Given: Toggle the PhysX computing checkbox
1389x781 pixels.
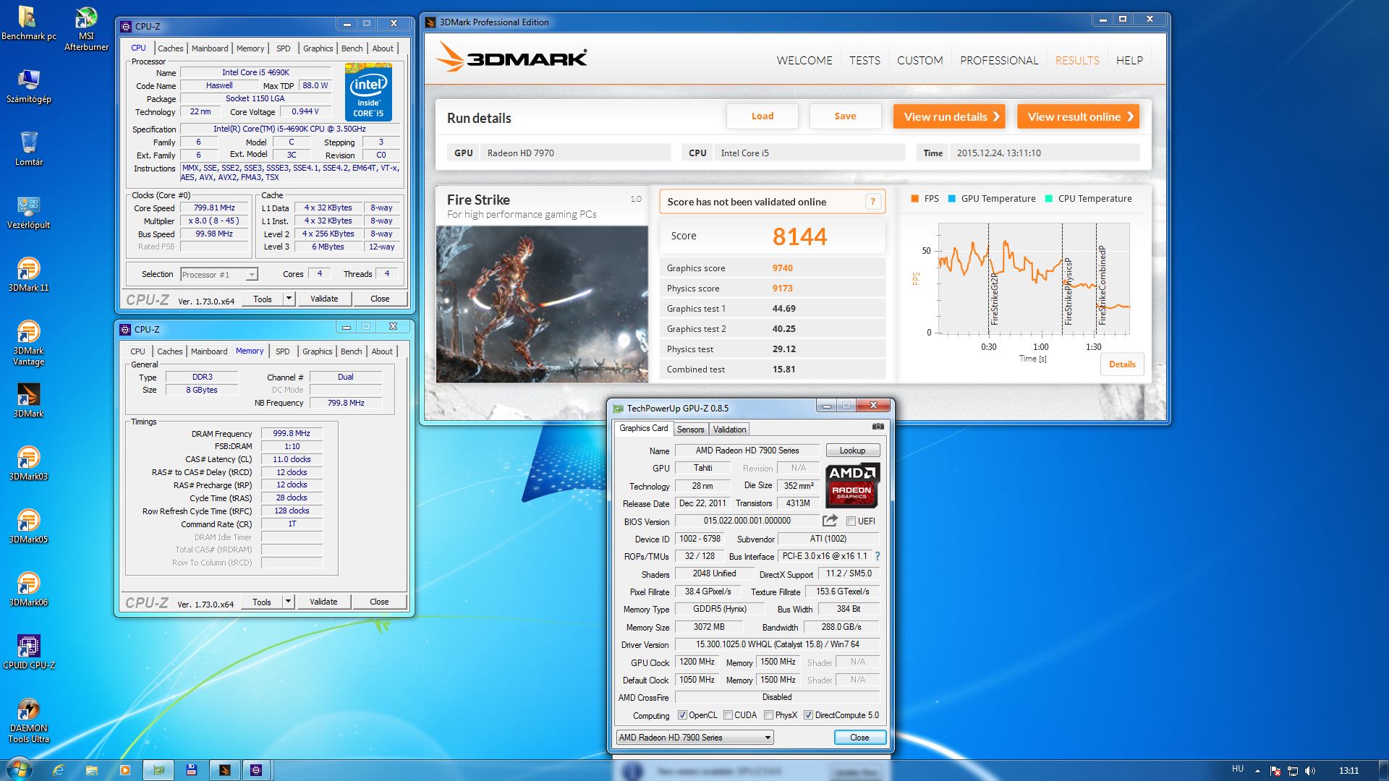Looking at the screenshot, I should pos(768,715).
